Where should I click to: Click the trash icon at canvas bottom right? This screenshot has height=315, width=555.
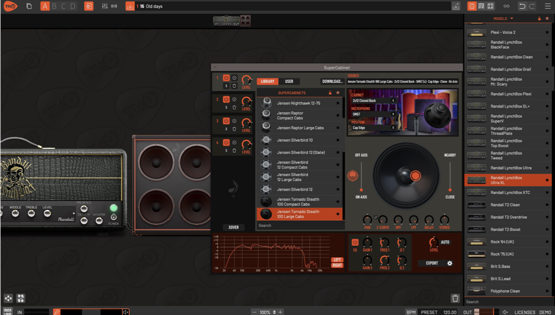click(x=455, y=298)
